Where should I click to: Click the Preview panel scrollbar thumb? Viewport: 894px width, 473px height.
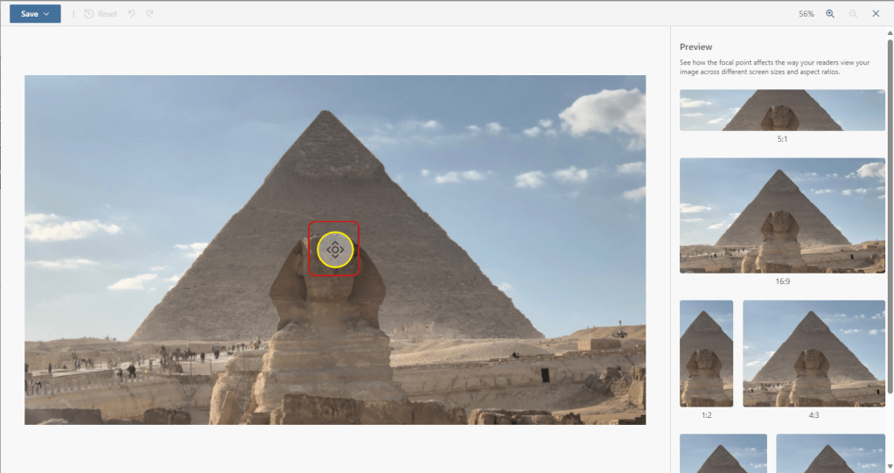pos(890,217)
